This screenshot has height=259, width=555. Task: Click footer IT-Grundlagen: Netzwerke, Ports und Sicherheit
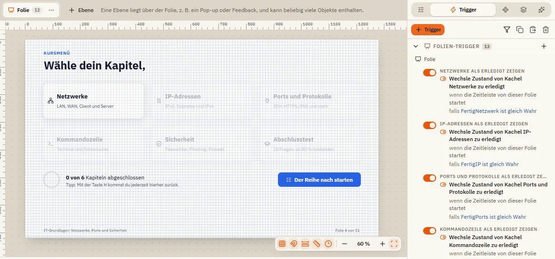[85, 230]
